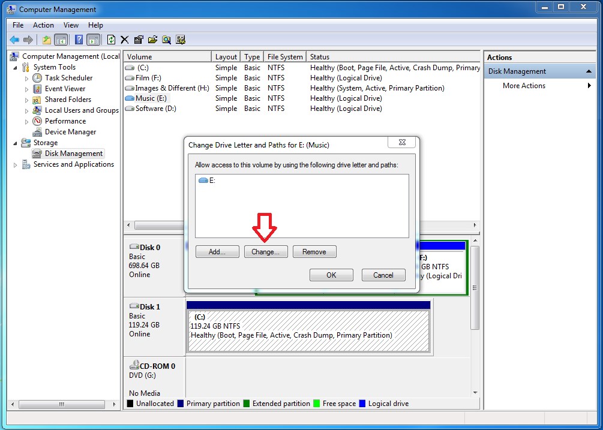Open Help via blue question mark icon
The width and height of the screenshot is (603, 430).
click(x=79, y=40)
